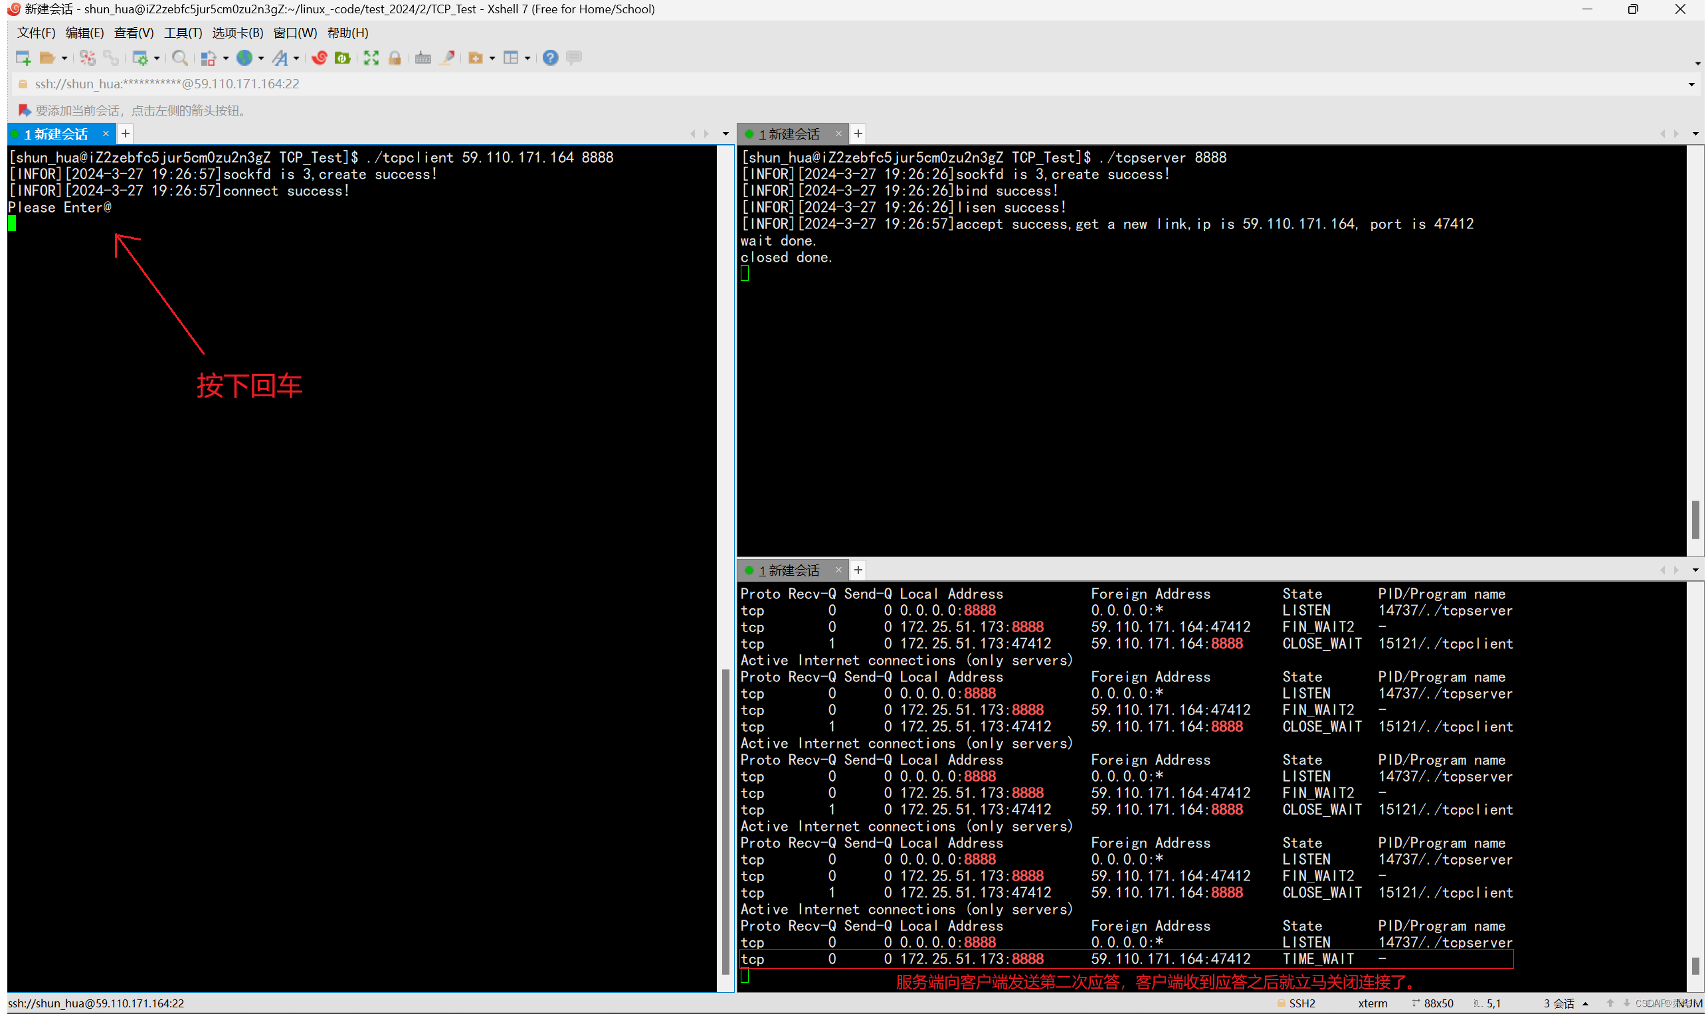The width and height of the screenshot is (1708, 1014).
Task: Click the add-folder plus toolbar icon
Action: tap(475, 58)
